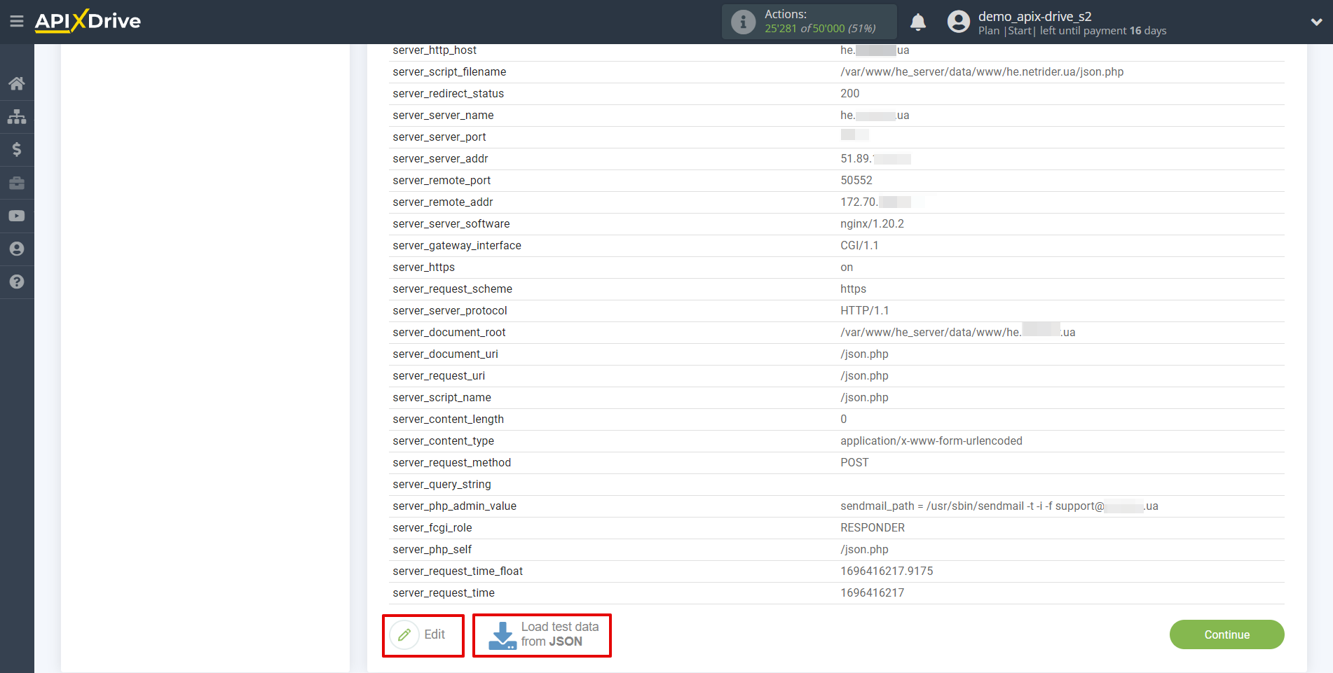This screenshot has height=673, width=1333.
Task: Select the /var/www/he_server json.php path value
Action: point(982,72)
